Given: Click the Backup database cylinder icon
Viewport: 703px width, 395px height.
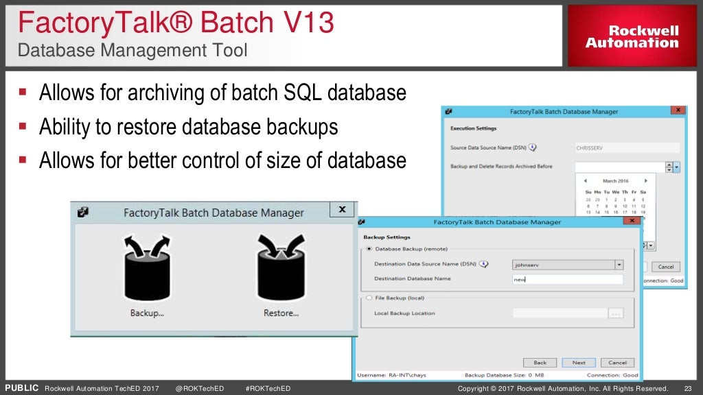Looking at the screenshot, I should click(147, 267).
